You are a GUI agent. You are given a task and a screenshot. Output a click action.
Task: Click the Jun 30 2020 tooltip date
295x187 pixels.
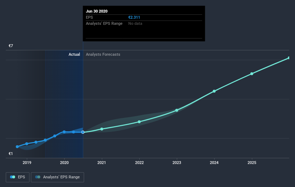[97, 11]
